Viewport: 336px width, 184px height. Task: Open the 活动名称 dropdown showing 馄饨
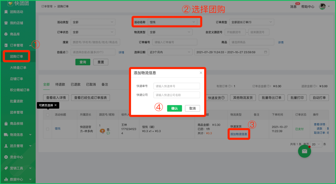[172, 22]
